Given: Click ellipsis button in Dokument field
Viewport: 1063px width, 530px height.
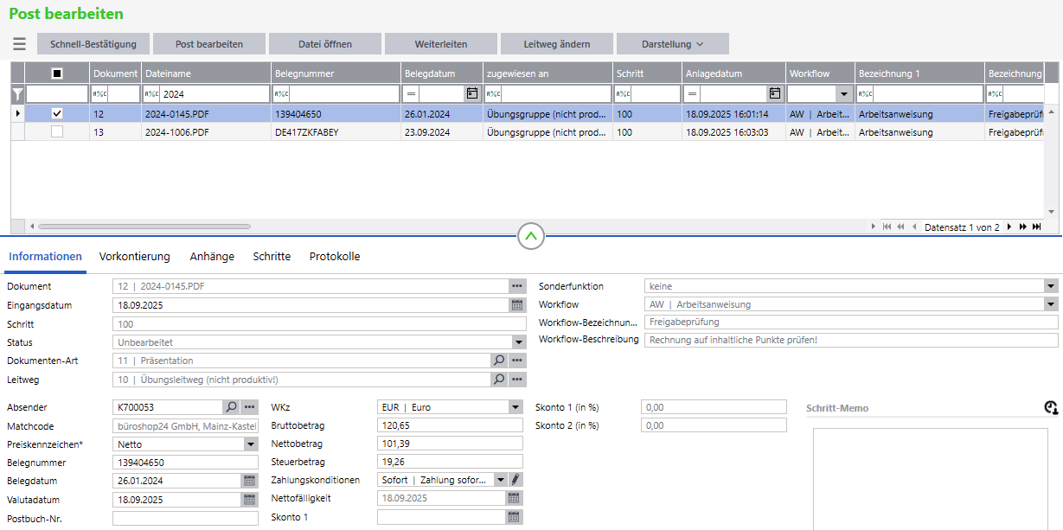Looking at the screenshot, I should tap(517, 286).
